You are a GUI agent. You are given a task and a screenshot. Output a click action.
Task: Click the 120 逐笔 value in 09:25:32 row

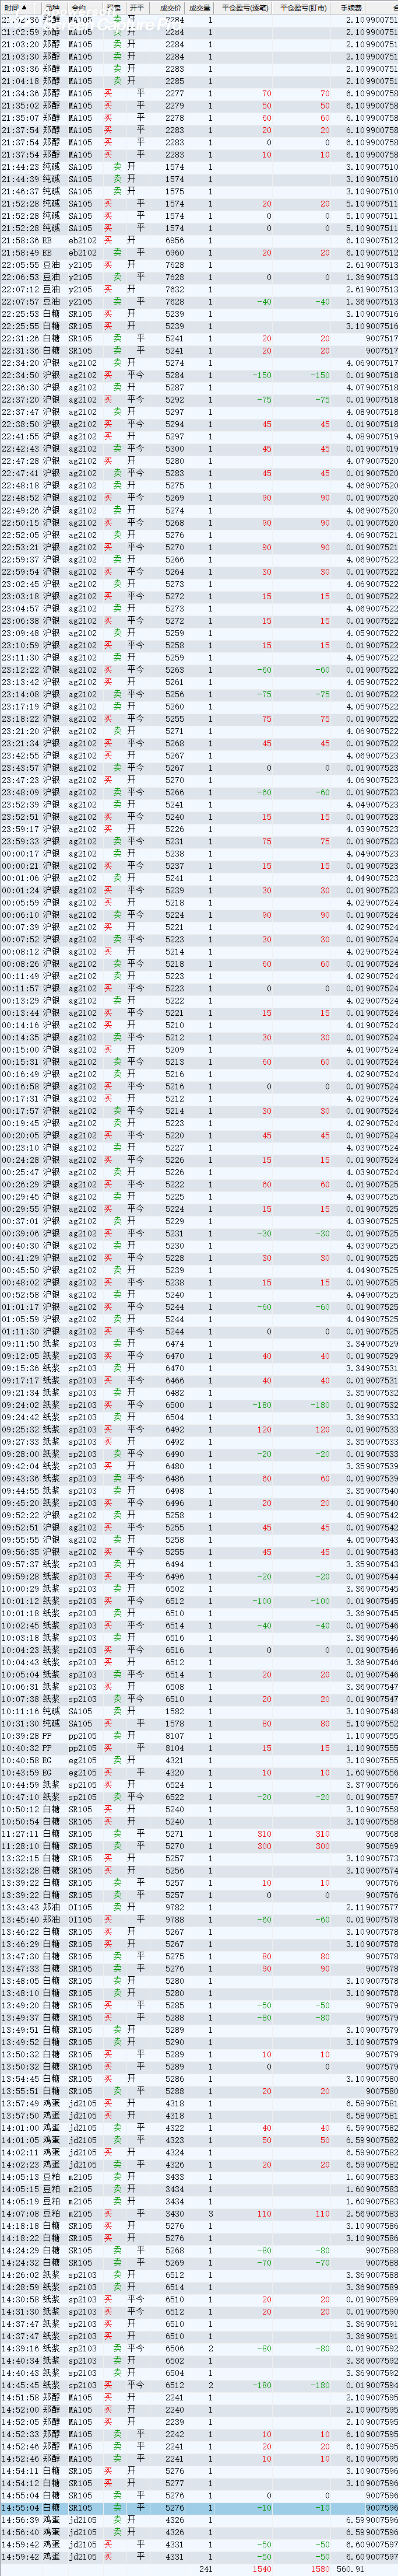click(x=265, y=1430)
